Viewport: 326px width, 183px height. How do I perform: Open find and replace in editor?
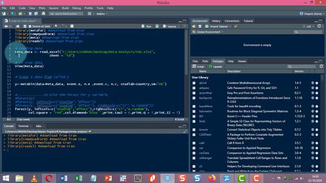pyautogui.click(x=56, y=26)
